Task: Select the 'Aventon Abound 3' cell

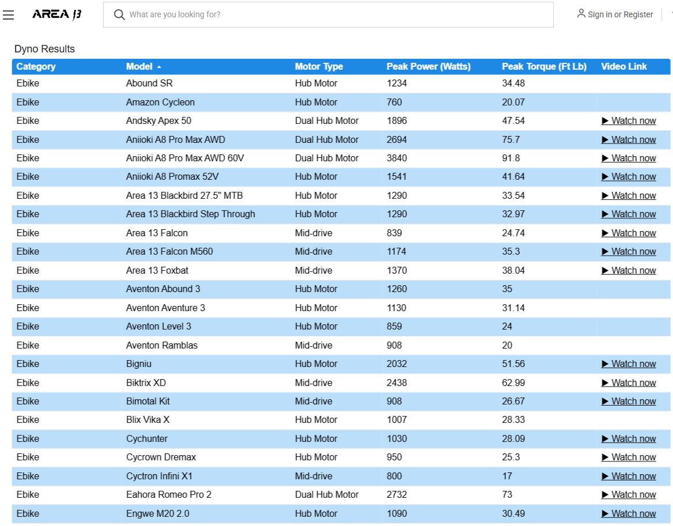Action: [x=163, y=289]
